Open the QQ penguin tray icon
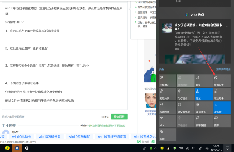 click(x=168, y=148)
